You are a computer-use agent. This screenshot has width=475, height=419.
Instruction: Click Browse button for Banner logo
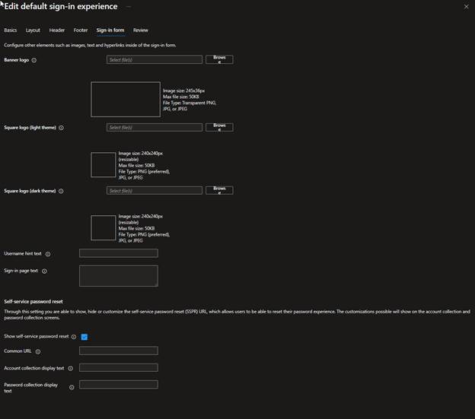219,59
